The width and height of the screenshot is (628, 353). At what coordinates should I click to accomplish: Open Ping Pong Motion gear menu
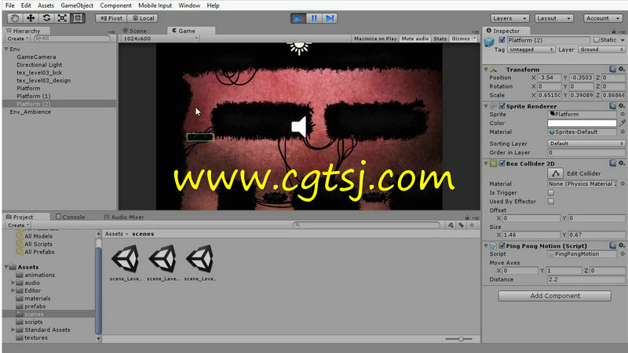(621, 246)
